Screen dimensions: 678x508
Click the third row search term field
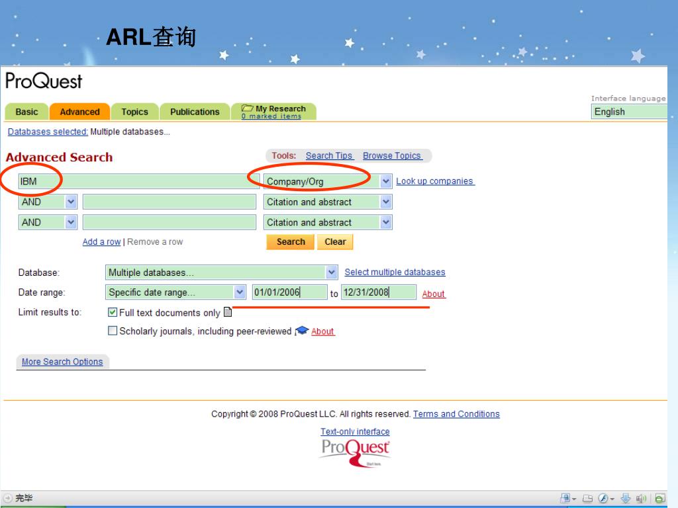point(169,222)
